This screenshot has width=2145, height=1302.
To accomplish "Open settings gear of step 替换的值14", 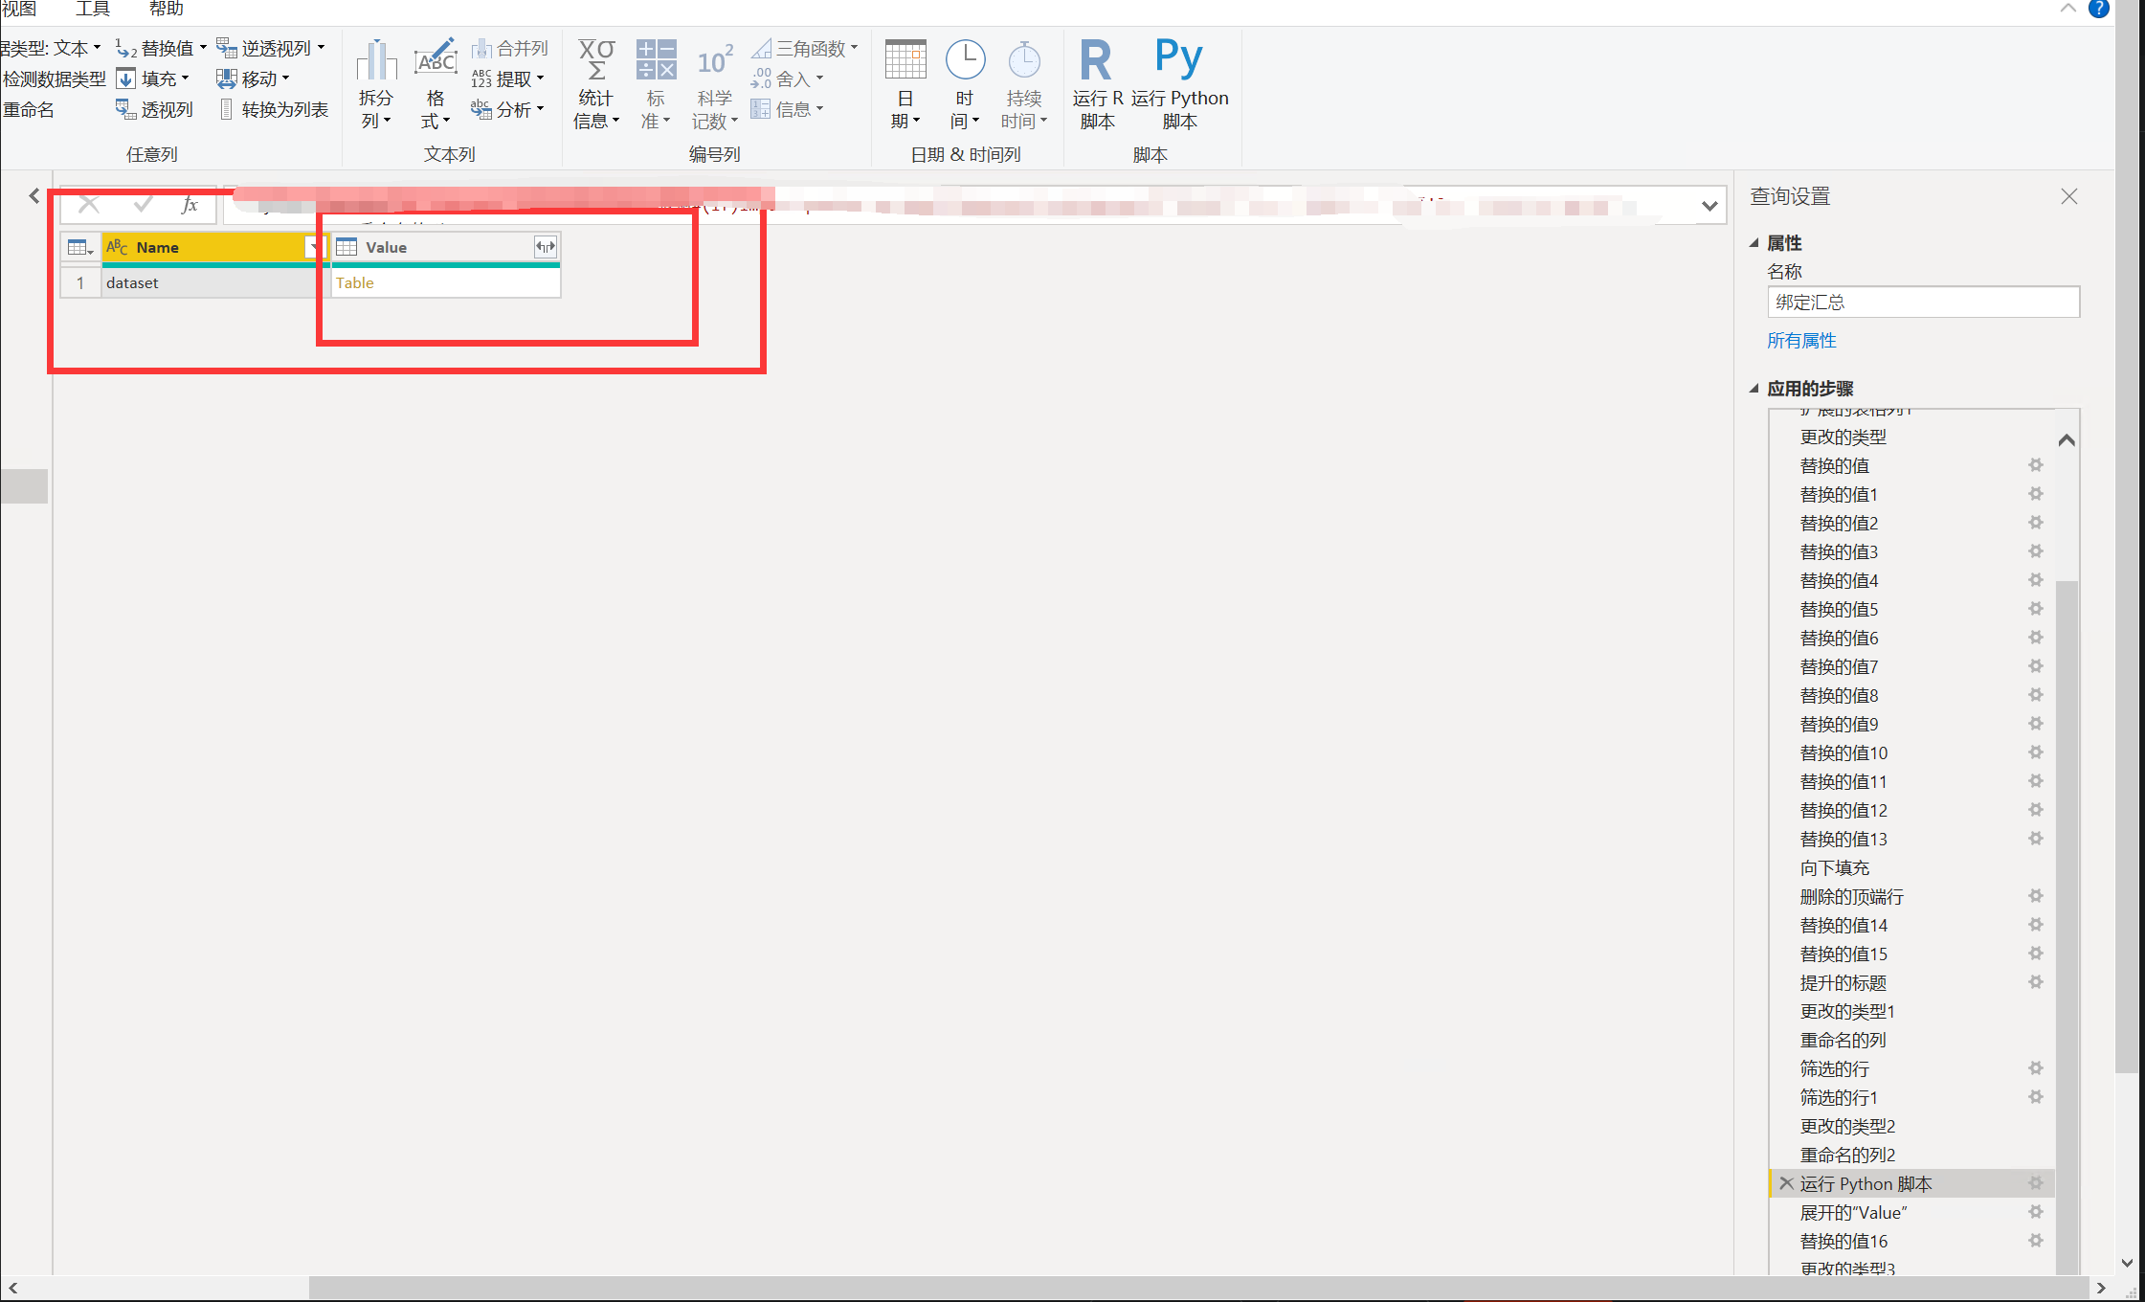I will click(2036, 925).
